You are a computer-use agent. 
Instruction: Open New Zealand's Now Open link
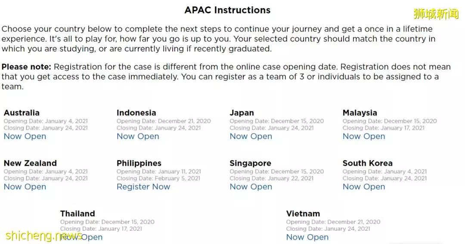pyautogui.click(x=25, y=187)
